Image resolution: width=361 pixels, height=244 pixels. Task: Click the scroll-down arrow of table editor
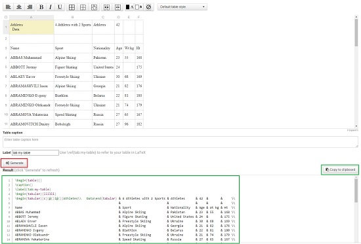[x=356, y=126]
